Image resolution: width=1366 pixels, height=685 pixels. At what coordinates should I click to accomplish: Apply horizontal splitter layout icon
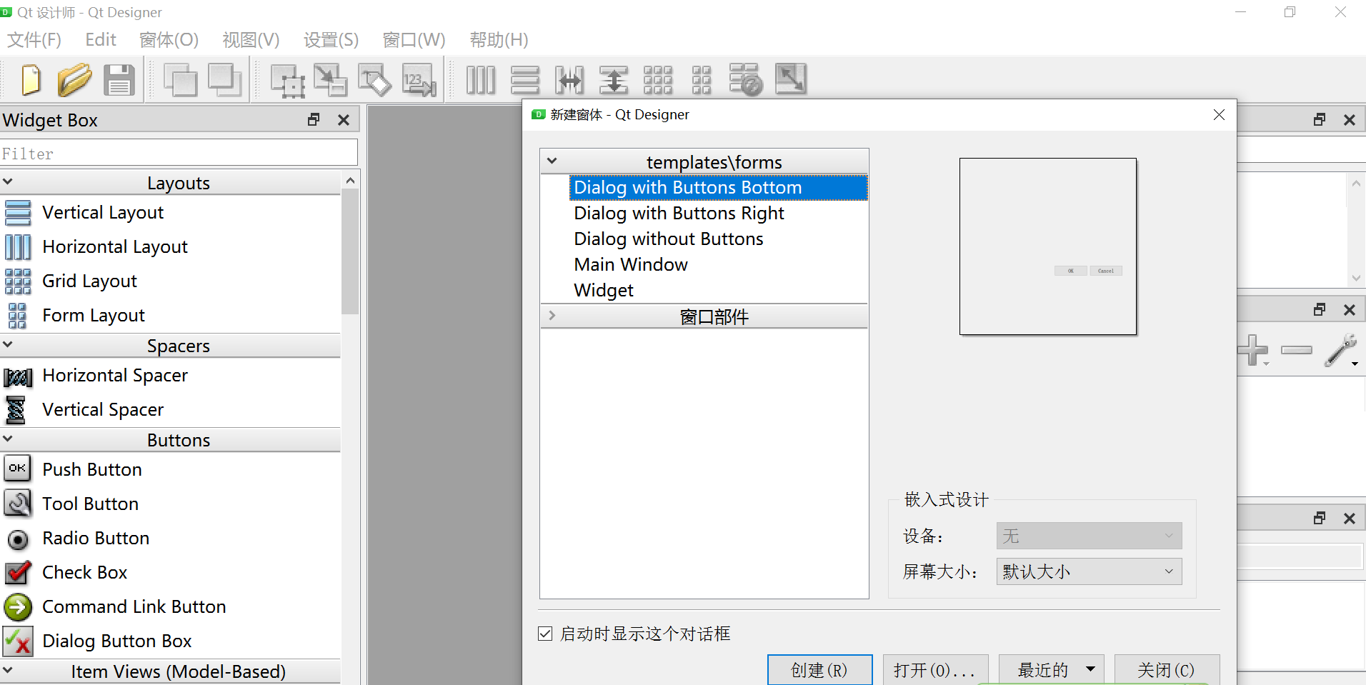point(569,79)
